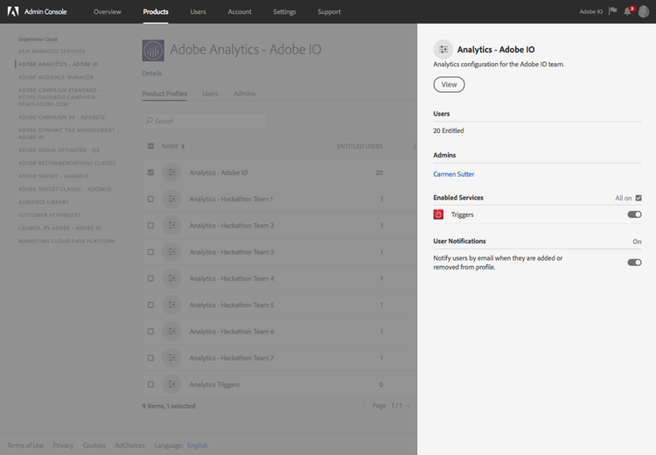The width and height of the screenshot is (656, 455).
Task: Open the Carmen Sutter admin link
Action: pos(454,174)
